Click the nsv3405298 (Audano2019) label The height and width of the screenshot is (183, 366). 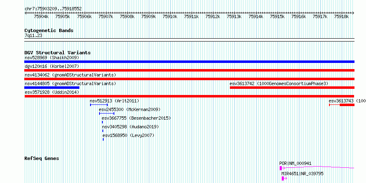(x=130, y=127)
